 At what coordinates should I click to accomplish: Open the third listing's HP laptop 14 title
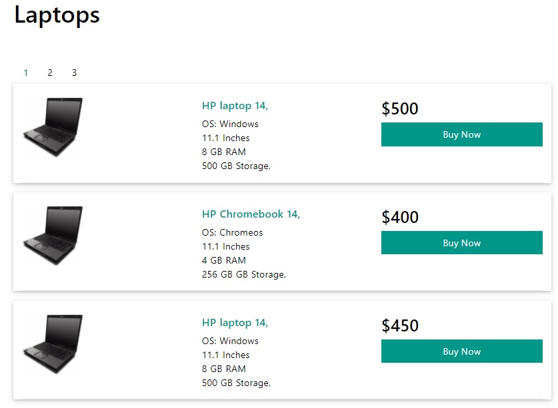coord(235,323)
